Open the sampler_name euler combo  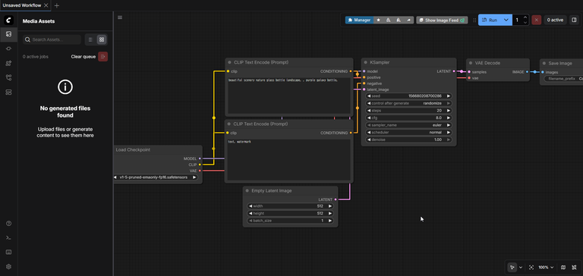[408, 125]
